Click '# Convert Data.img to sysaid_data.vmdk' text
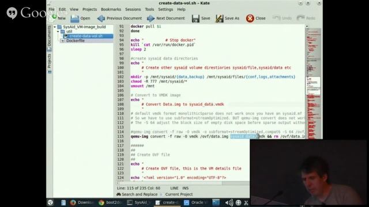The image size is (369, 207). coord(183,105)
